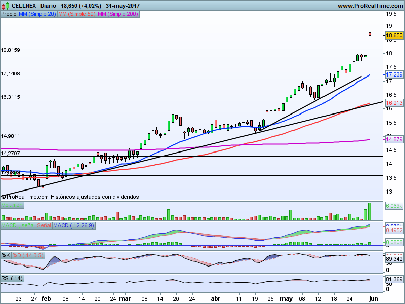Click the tallest green volume bar at the far right
Image resolution: width=405 pixels, height=304 pixels.
(370, 211)
